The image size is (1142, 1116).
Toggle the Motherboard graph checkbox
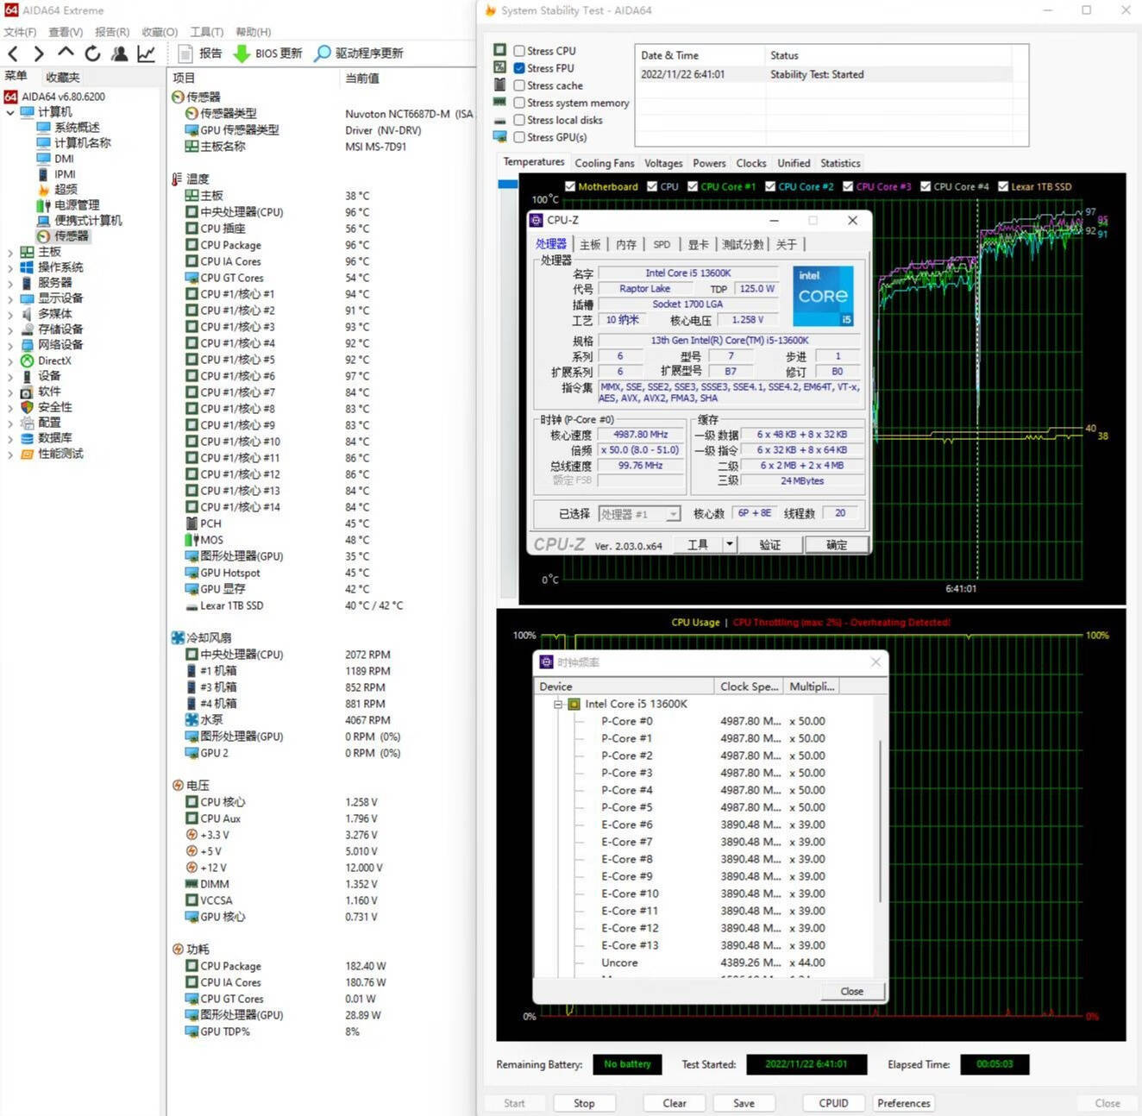570,186
